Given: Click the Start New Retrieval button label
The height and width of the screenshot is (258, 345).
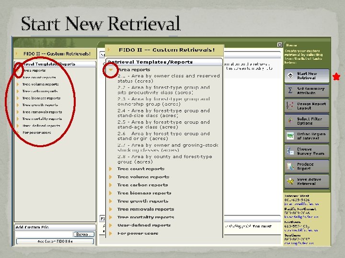Looking at the screenshot, I should click(307, 75).
